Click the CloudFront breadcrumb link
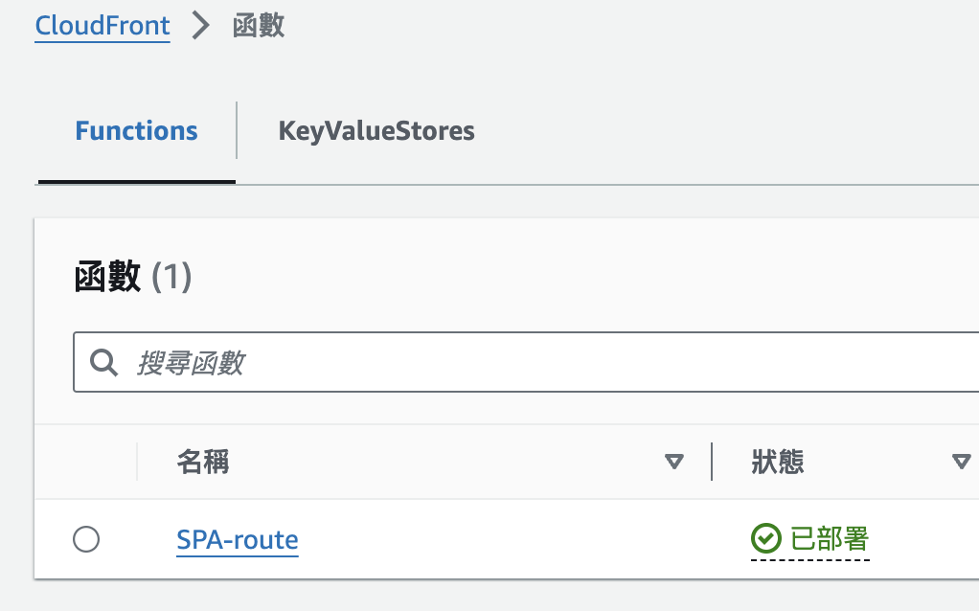Viewport: 979px width, 611px height. (102, 26)
